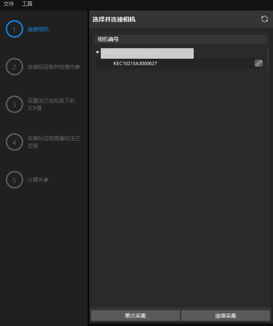This screenshot has width=273, height=326.
Task: Open the 文件 menu
Action: (x=9, y=4)
